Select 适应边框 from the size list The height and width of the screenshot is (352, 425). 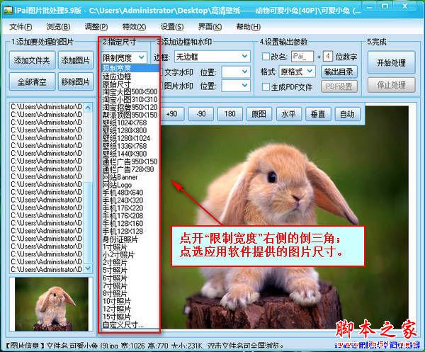point(130,76)
